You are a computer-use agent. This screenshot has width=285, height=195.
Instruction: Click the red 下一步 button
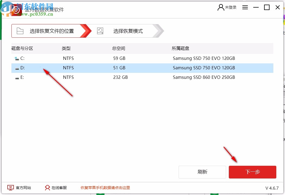coord(252,172)
